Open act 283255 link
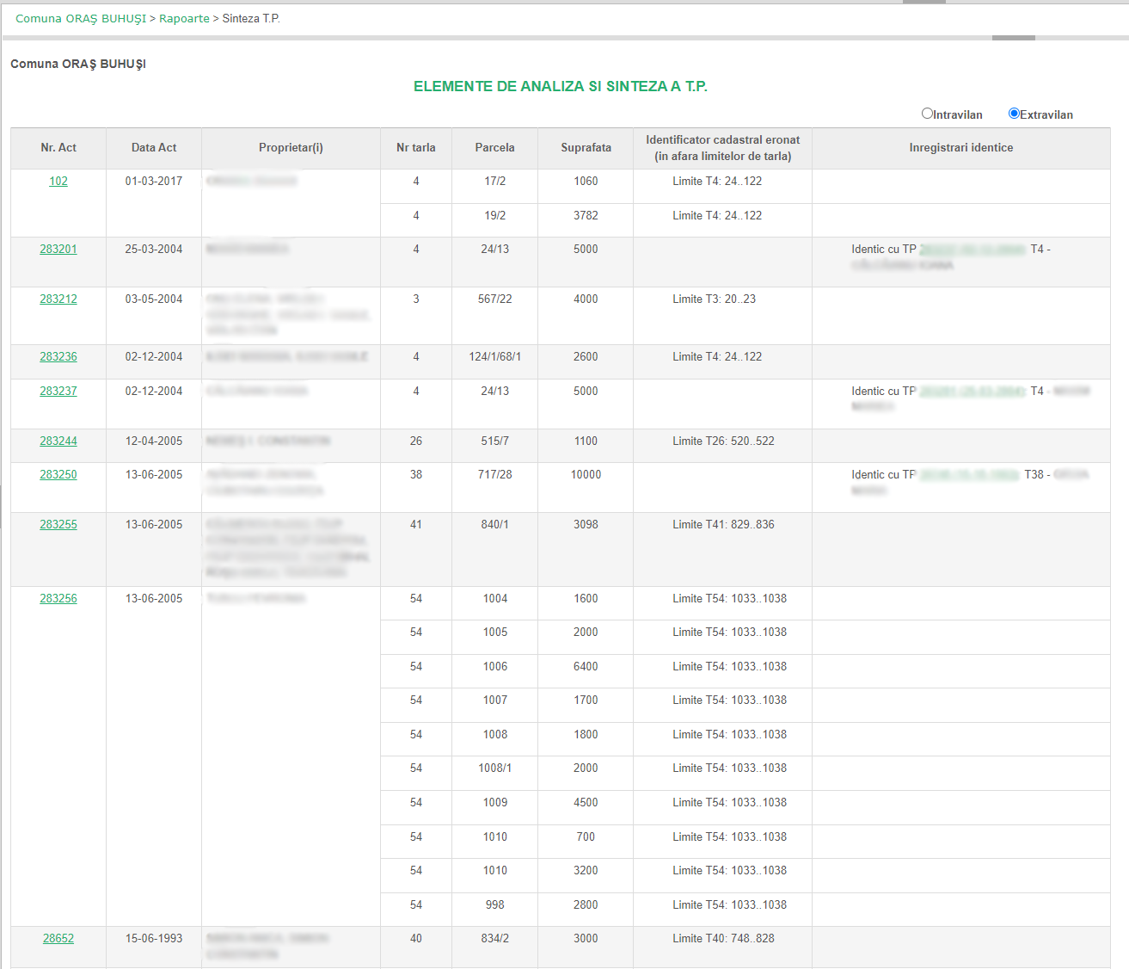This screenshot has height=969, width=1129. point(58,525)
